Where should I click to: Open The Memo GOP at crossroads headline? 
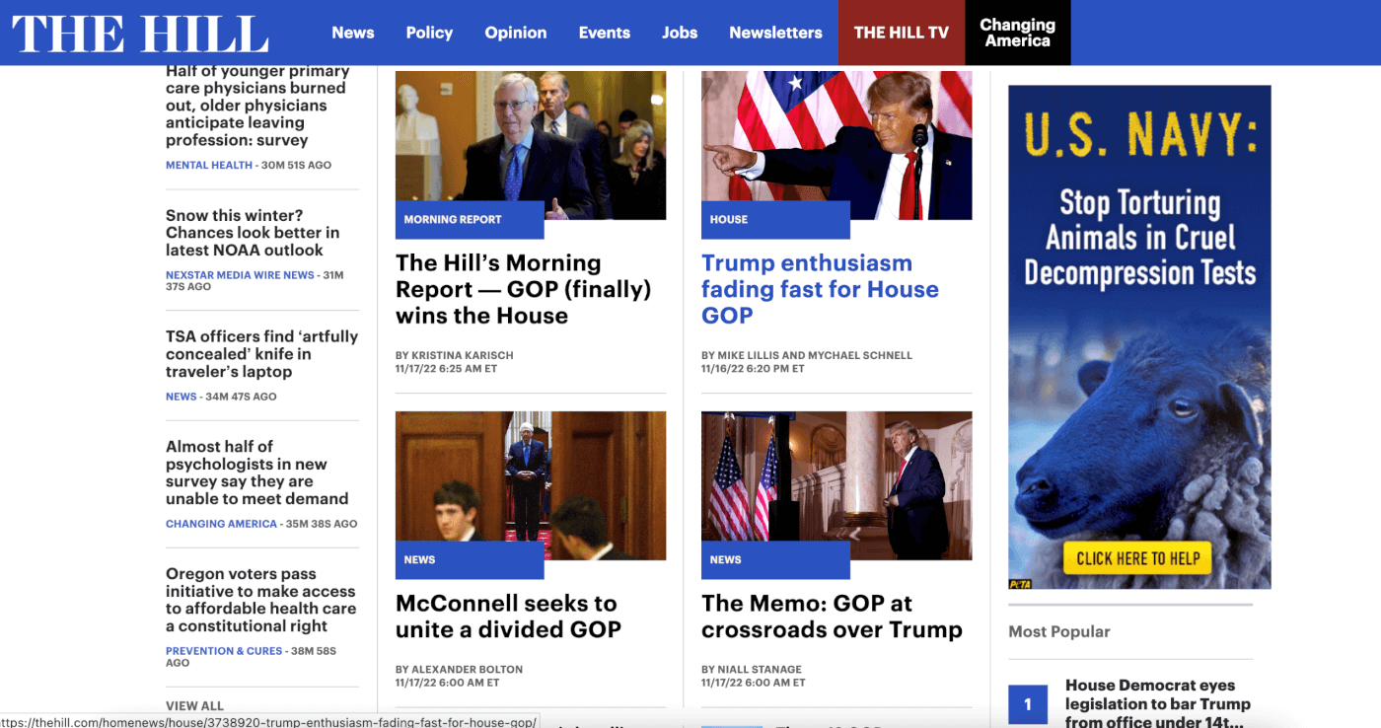pos(832,617)
